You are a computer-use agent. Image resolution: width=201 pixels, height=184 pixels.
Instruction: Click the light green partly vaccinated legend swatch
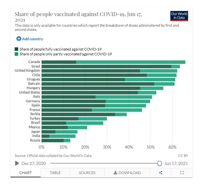(16, 54)
